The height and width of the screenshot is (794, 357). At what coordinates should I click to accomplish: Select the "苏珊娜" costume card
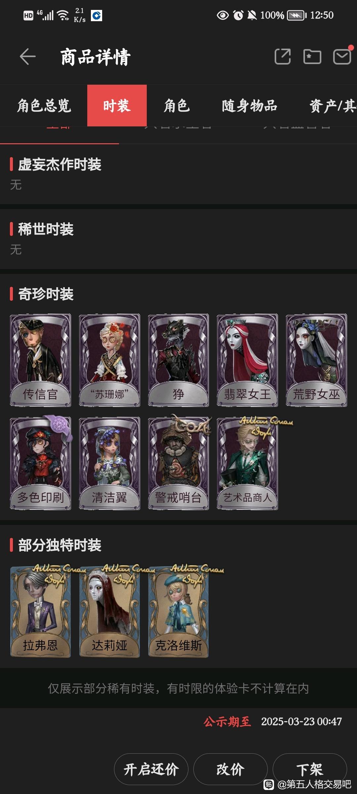(x=109, y=360)
